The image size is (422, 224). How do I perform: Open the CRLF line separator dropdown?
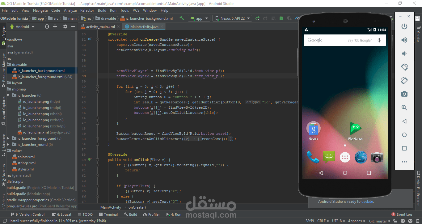[323, 221]
